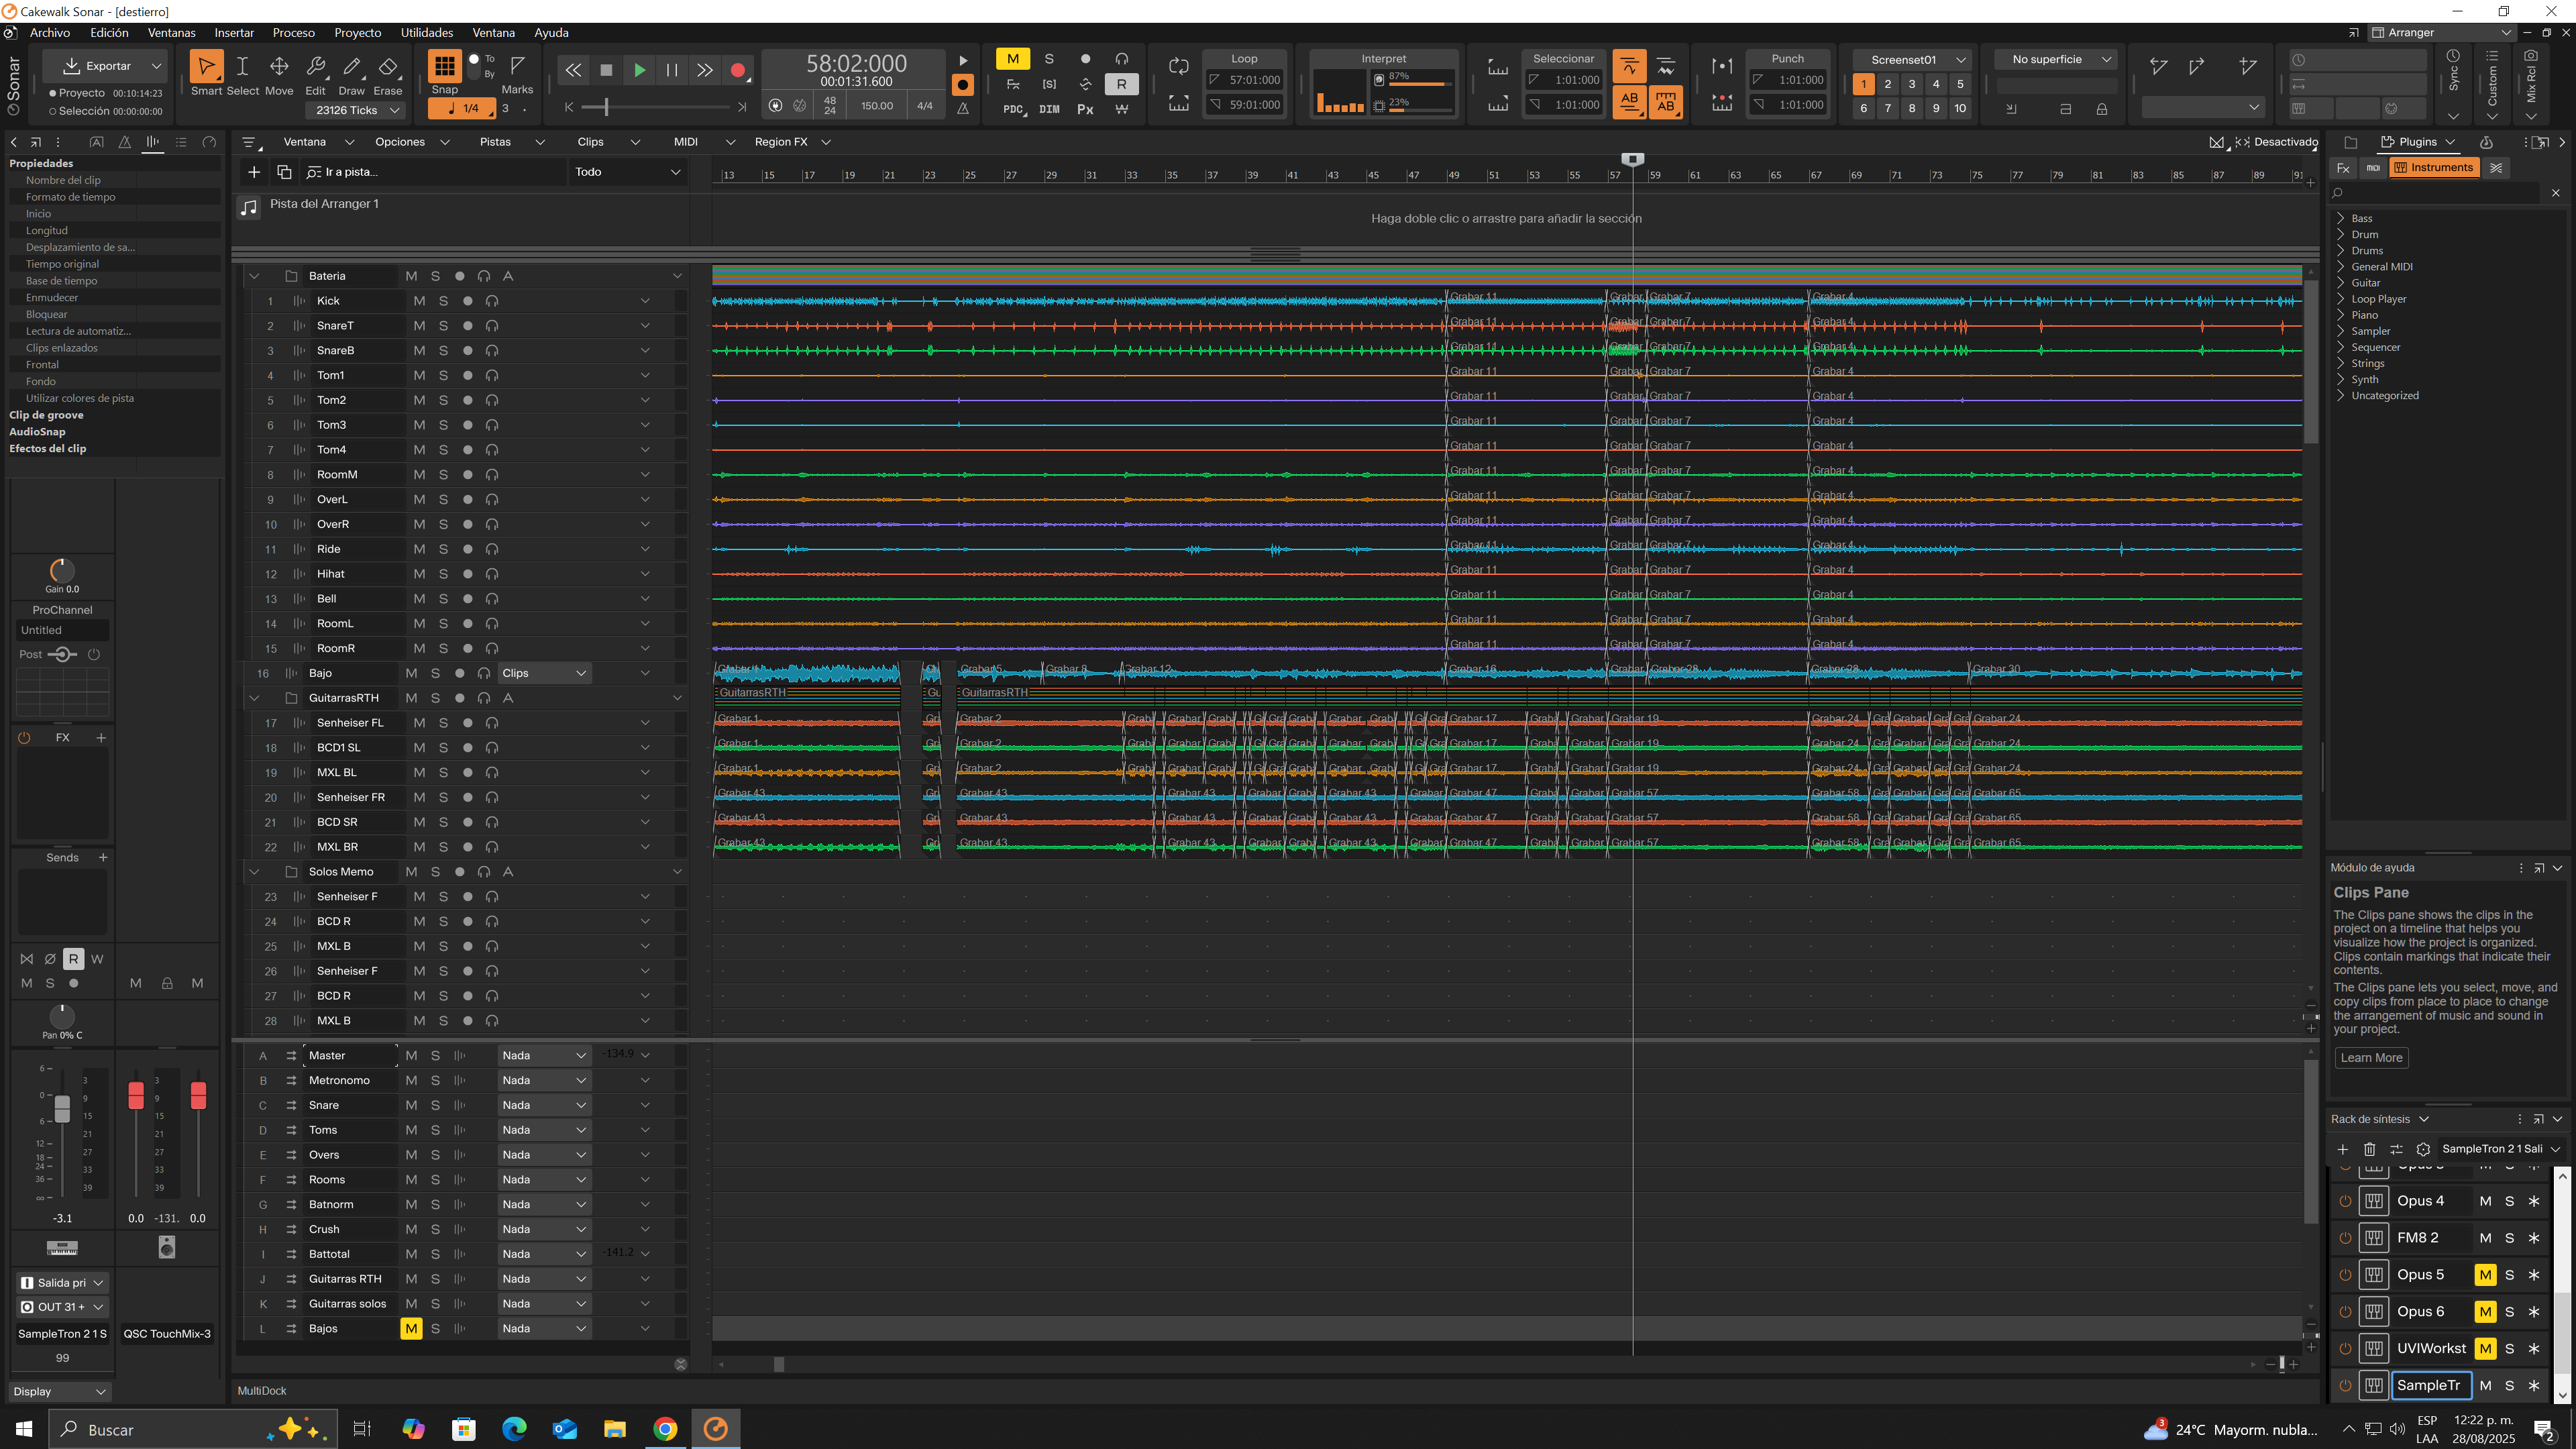
Task: Select screenset number 2
Action: click(x=1887, y=84)
